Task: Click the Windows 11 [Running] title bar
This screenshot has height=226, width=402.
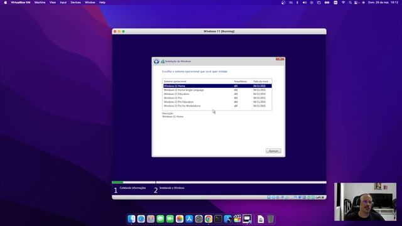Action: pyautogui.click(x=219, y=31)
